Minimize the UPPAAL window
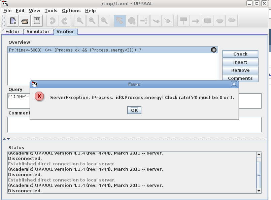The width and height of the screenshot is (271, 200). 249,3
